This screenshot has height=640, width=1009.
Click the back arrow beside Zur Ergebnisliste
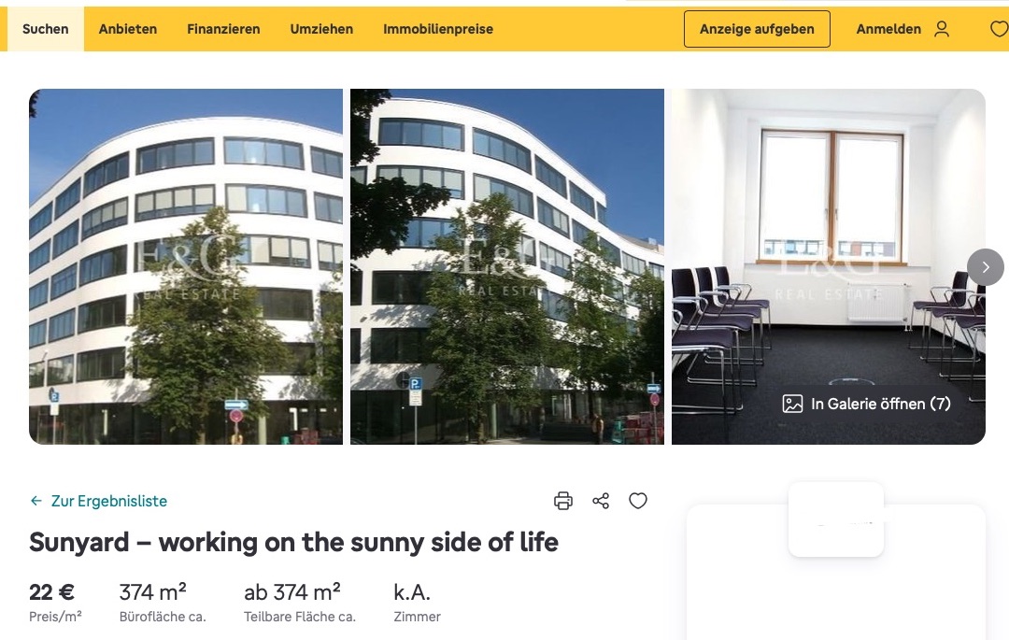click(36, 501)
